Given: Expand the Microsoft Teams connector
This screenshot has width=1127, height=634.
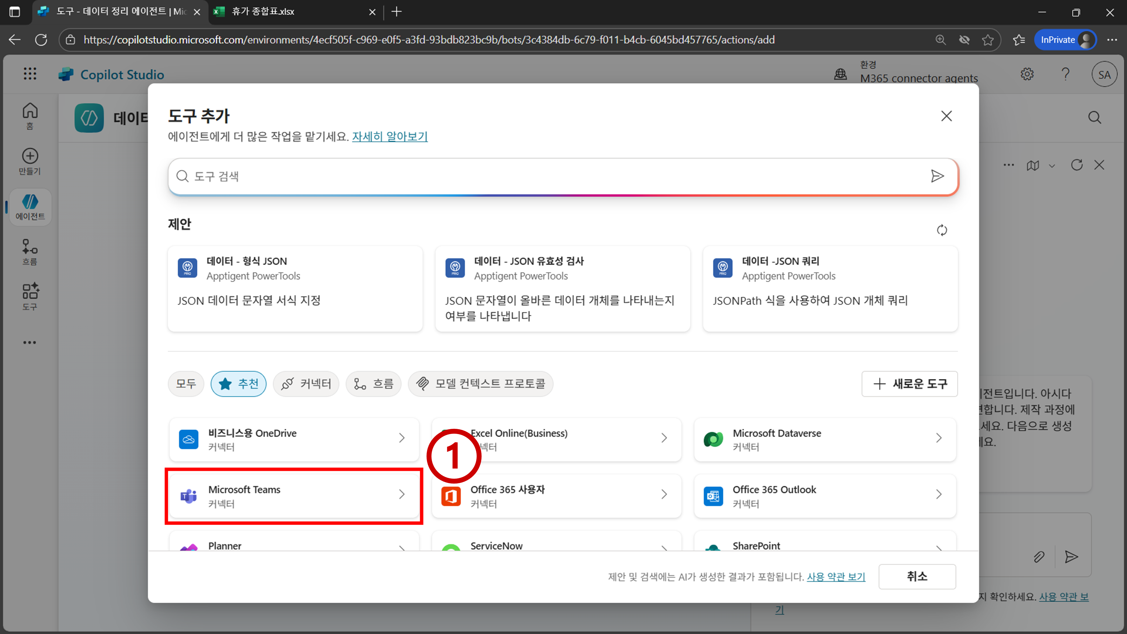Looking at the screenshot, I should click(294, 496).
